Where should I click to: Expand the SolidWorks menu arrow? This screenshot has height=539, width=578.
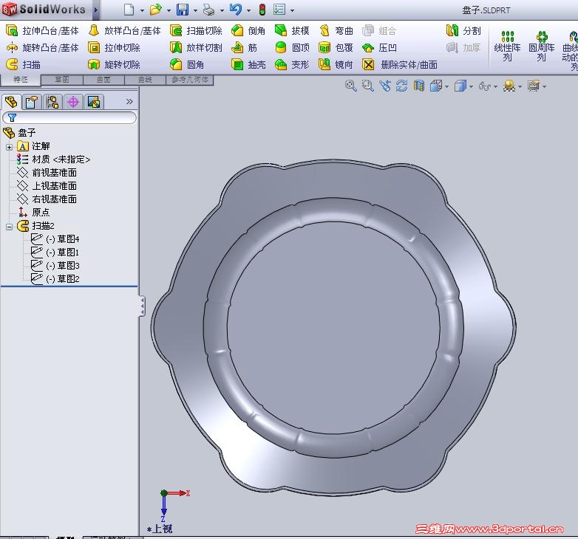[96, 10]
